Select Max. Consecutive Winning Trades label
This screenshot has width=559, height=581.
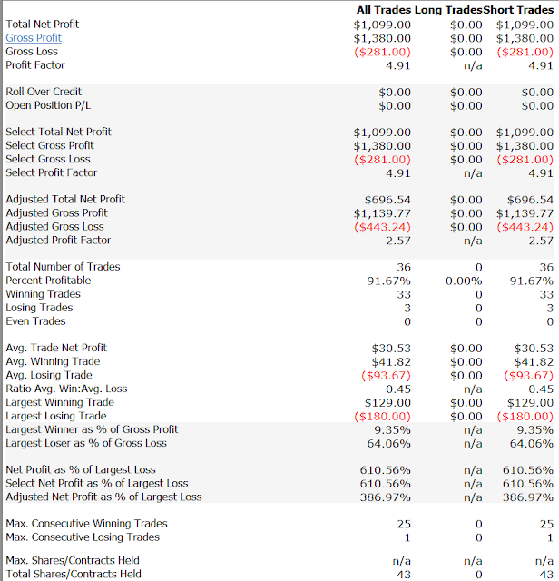click(x=87, y=524)
